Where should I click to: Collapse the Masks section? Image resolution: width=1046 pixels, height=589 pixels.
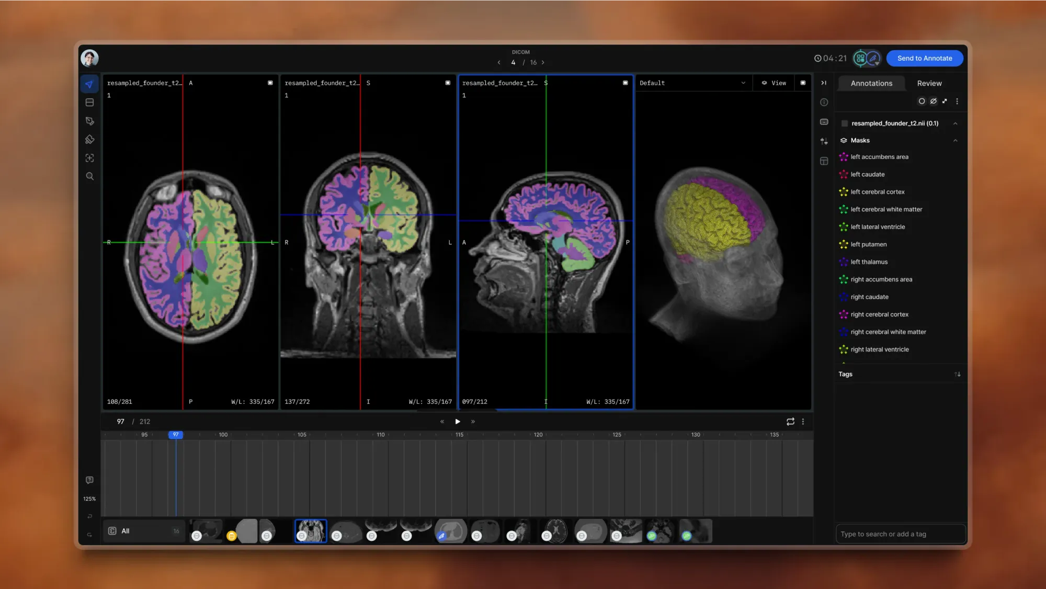click(x=956, y=140)
